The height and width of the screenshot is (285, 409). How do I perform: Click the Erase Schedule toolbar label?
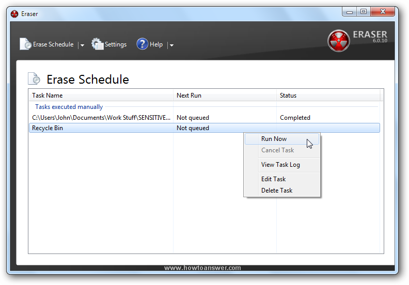[53, 44]
